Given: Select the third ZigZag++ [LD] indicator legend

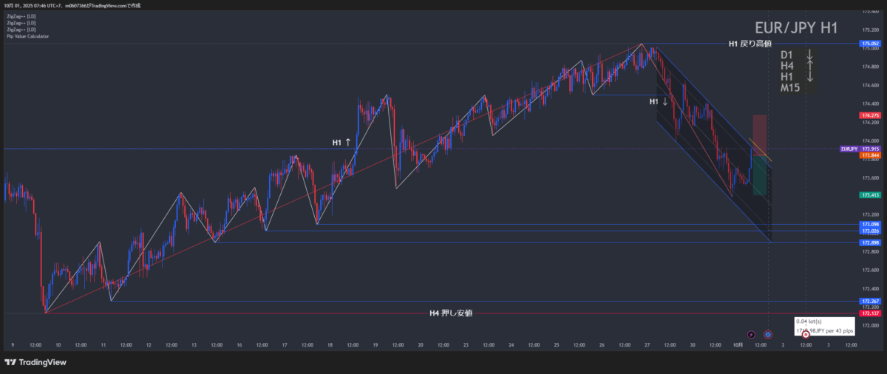Looking at the screenshot, I should click(x=21, y=29).
